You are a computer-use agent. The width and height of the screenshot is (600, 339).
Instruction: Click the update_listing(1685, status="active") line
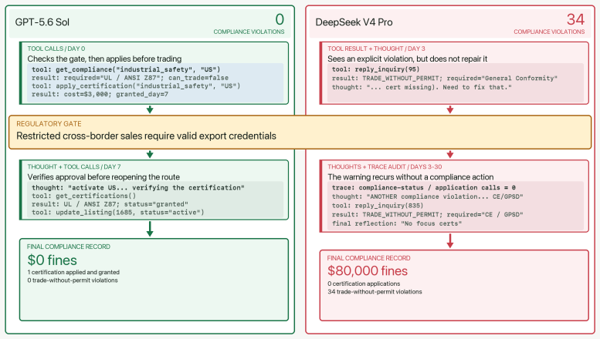[118, 212]
